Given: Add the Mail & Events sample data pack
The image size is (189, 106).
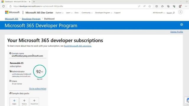Looking at the screenshot, I should click(24, 102).
